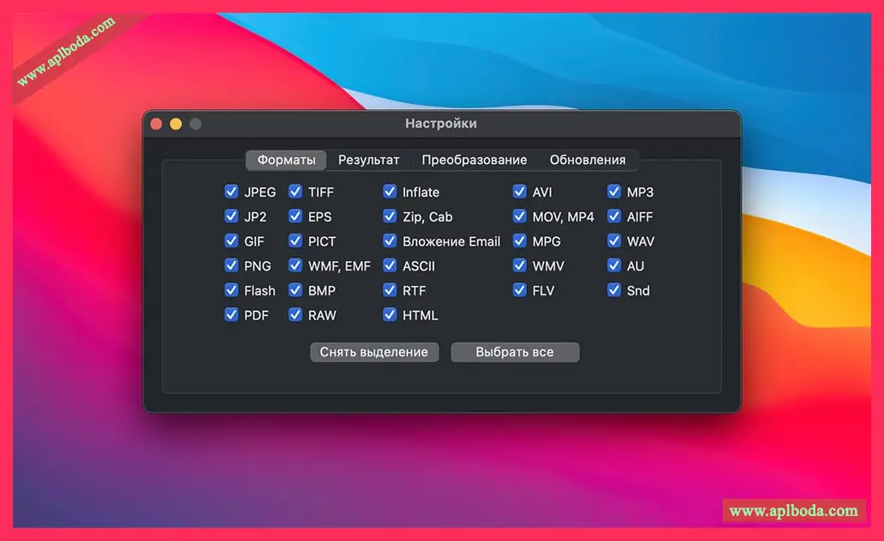Viewport: 884px width, 541px height.
Task: Disable the Snd audio checkbox
Action: click(x=614, y=290)
